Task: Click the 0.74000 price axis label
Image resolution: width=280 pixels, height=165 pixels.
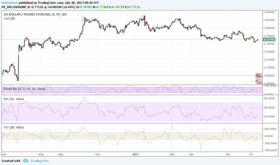Action: (x=269, y=52)
